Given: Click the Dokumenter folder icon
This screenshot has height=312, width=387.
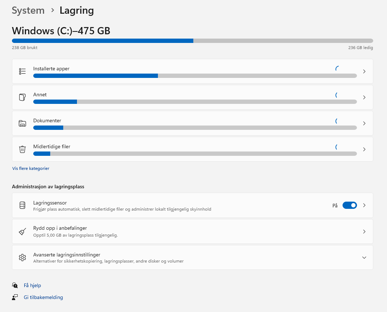Looking at the screenshot, I should (x=22, y=123).
